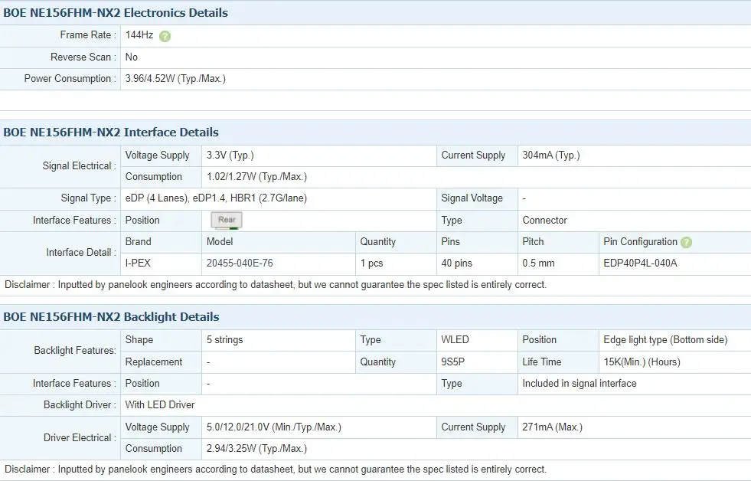Select the 304mA (Typ.) current supply value

pos(550,155)
